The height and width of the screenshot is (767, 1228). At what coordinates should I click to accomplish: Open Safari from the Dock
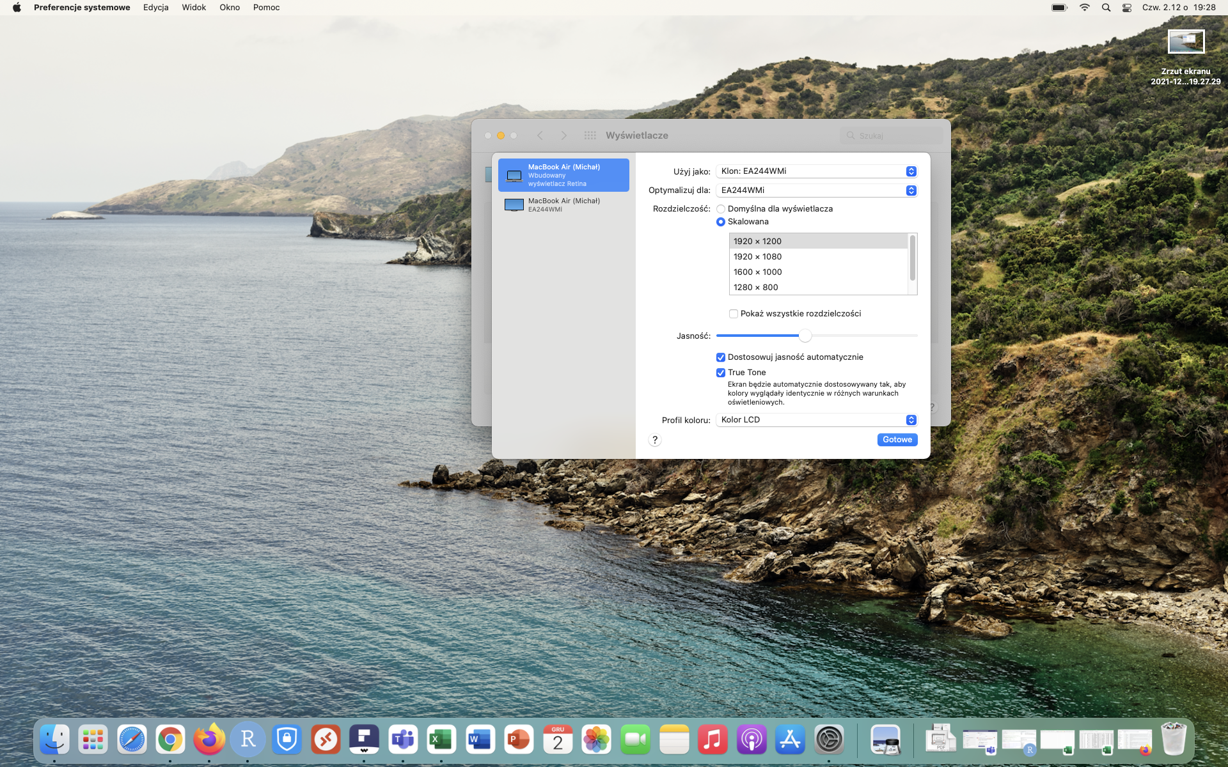coord(132,740)
